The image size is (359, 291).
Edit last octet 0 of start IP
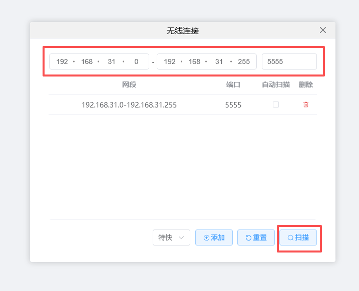pos(136,61)
